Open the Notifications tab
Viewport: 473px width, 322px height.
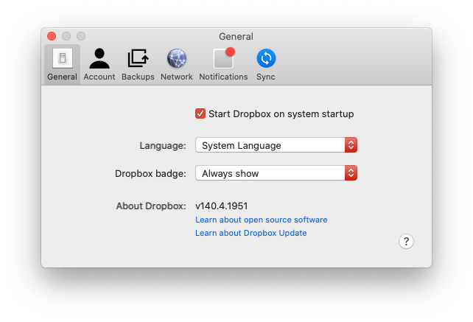click(x=223, y=64)
